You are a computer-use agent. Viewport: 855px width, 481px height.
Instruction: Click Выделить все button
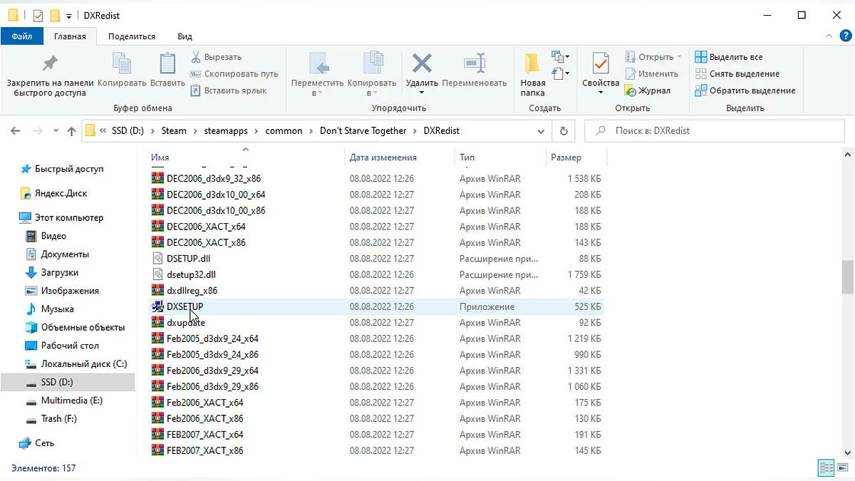coord(729,57)
